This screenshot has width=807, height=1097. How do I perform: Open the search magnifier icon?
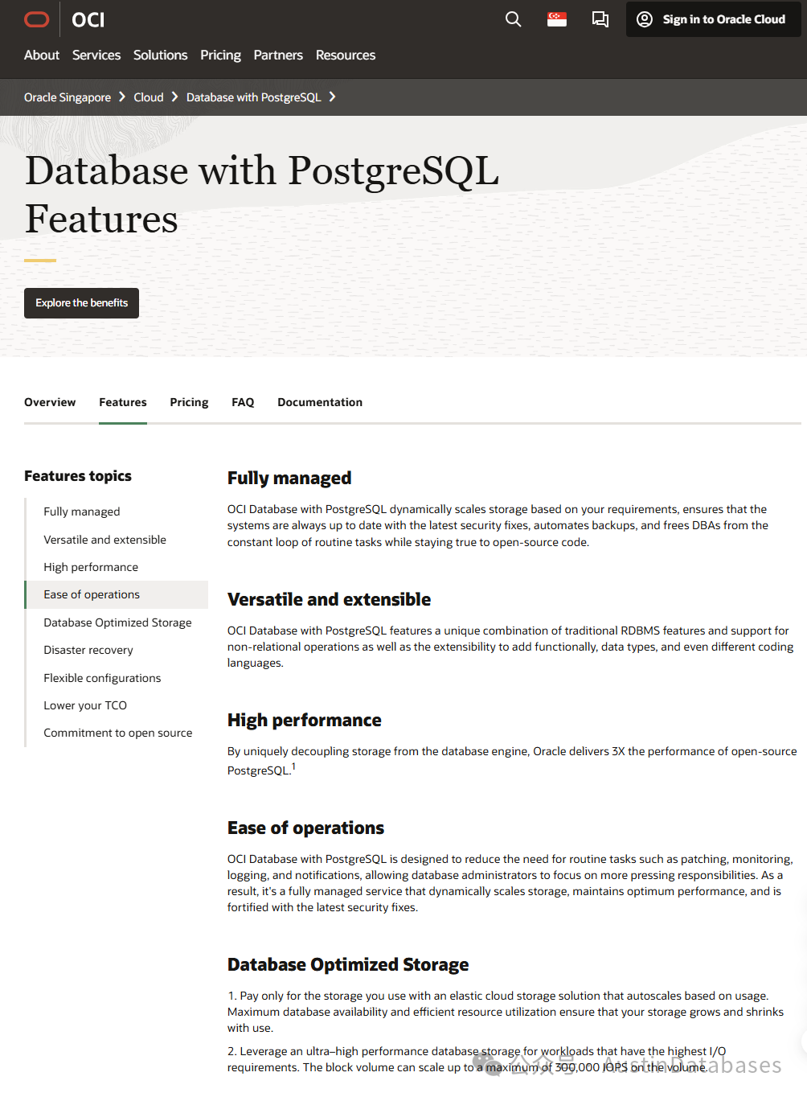(513, 19)
